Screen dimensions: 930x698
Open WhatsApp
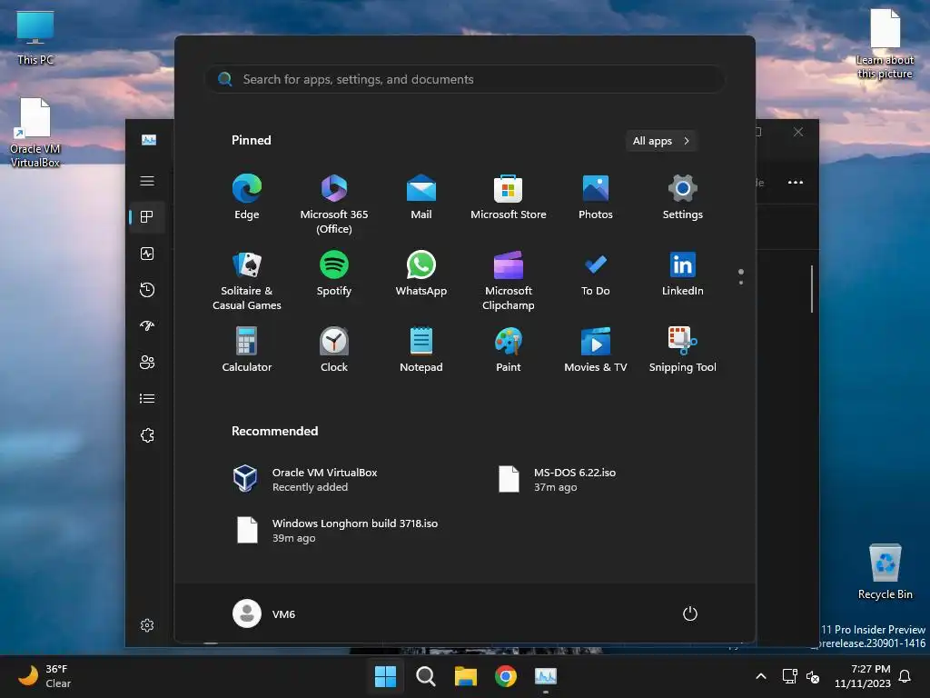421,274
